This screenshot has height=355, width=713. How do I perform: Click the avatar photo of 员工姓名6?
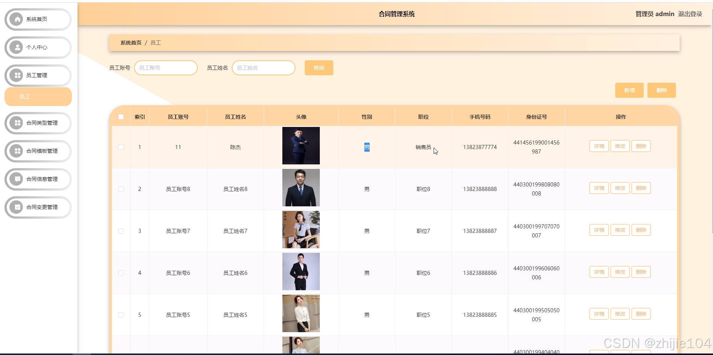(301, 271)
